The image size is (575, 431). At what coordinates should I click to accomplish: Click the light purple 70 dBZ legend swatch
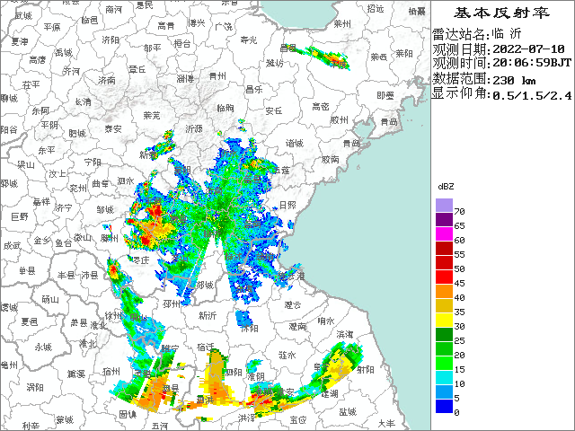click(x=443, y=207)
